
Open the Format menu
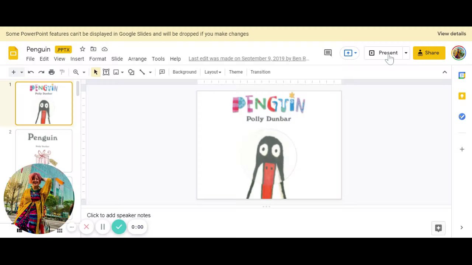tap(97, 59)
